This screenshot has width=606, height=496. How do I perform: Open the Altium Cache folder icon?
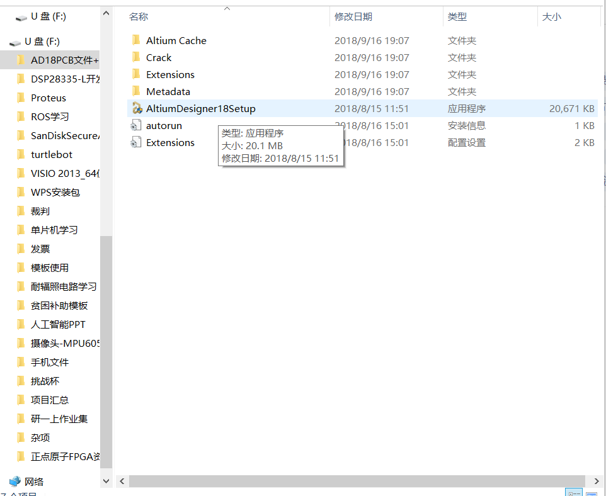(136, 40)
